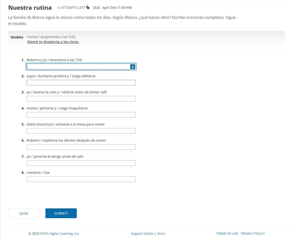Click field for cepillarse los dientes
Viewport: 293px width, 239px height.
coord(81,147)
